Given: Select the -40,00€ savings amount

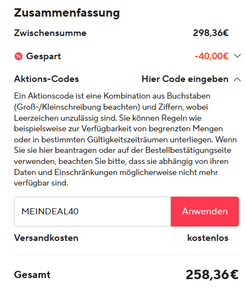Looking at the screenshot, I should coord(211,56).
